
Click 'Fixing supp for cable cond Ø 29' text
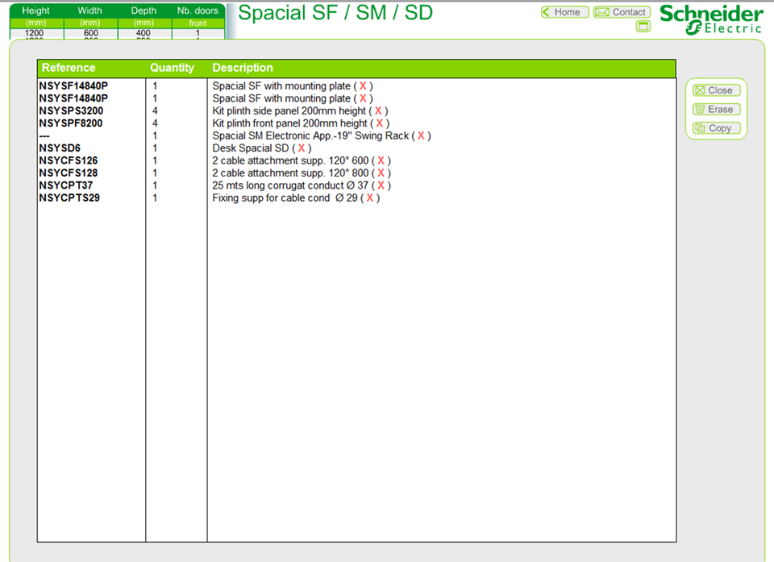click(285, 198)
